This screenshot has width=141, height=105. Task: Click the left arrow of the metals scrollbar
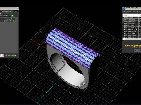pyautogui.click(x=124, y=39)
